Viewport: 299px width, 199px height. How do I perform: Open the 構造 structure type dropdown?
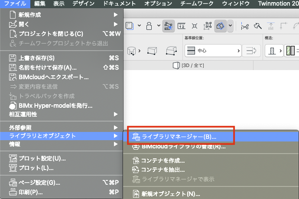point(274,51)
